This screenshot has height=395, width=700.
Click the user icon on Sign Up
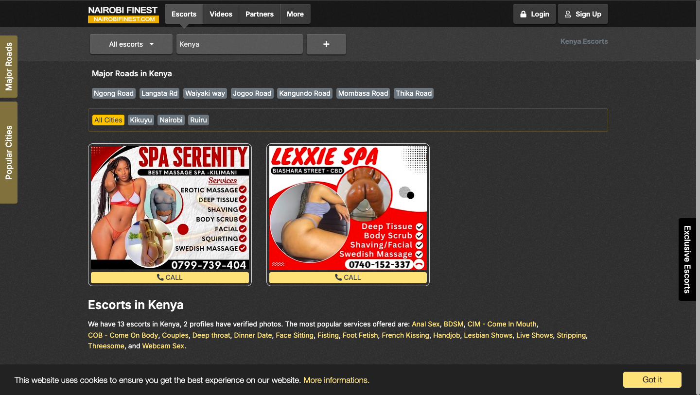click(568, 14)
